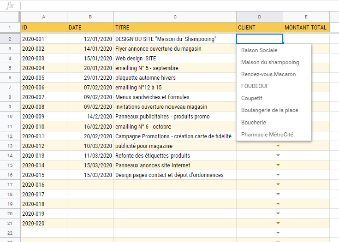
Task: Open client dropdown arrow in row 13
Action: pos(278,146)
